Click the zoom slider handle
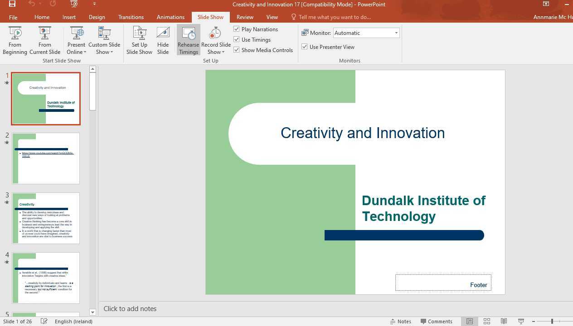Viewport: 573px width, 326px height. pos(552,321)
